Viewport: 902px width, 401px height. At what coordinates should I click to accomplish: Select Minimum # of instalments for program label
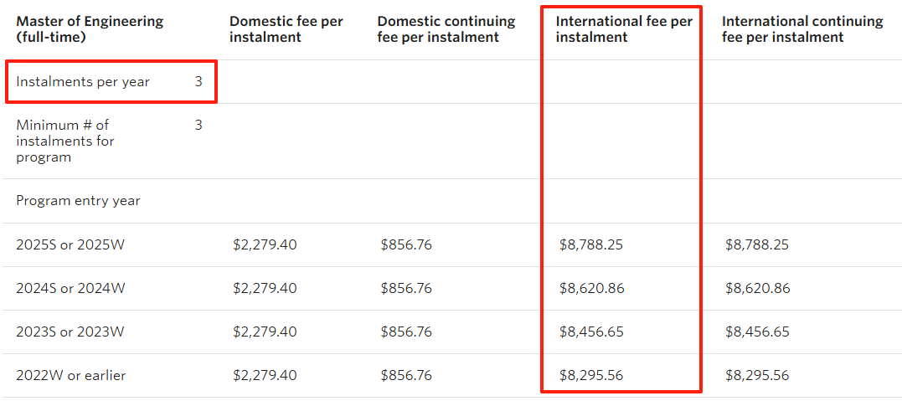click(65, 141)
